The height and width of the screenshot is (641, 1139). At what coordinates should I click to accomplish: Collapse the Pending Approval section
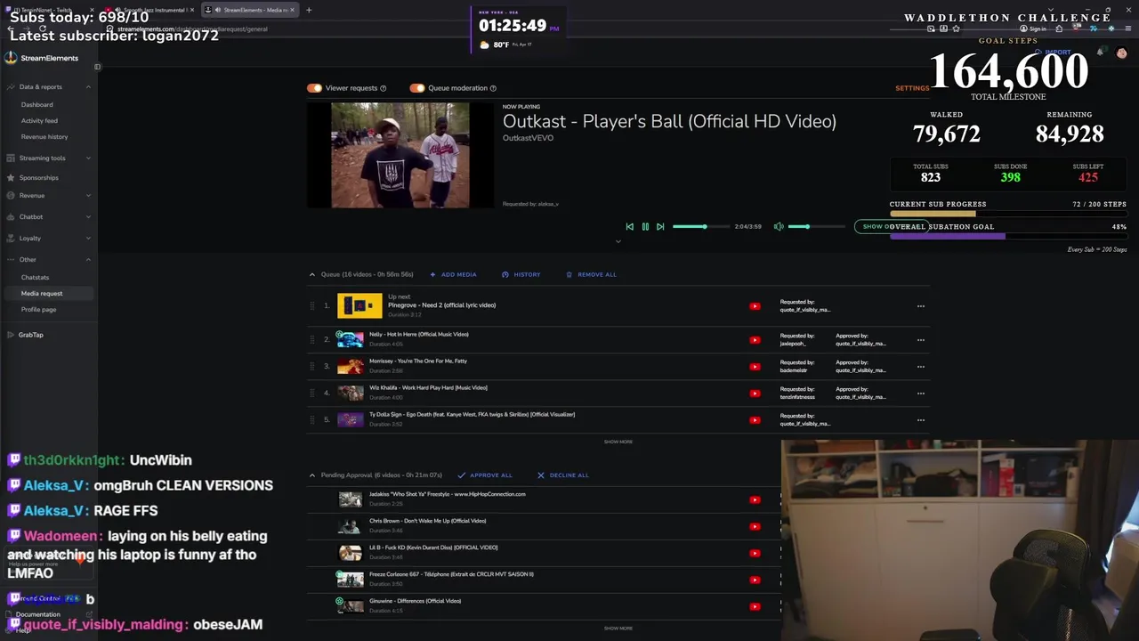(312, 475)
